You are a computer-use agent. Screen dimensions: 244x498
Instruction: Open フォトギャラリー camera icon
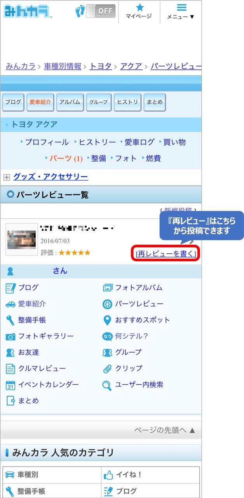coord(10,337)
